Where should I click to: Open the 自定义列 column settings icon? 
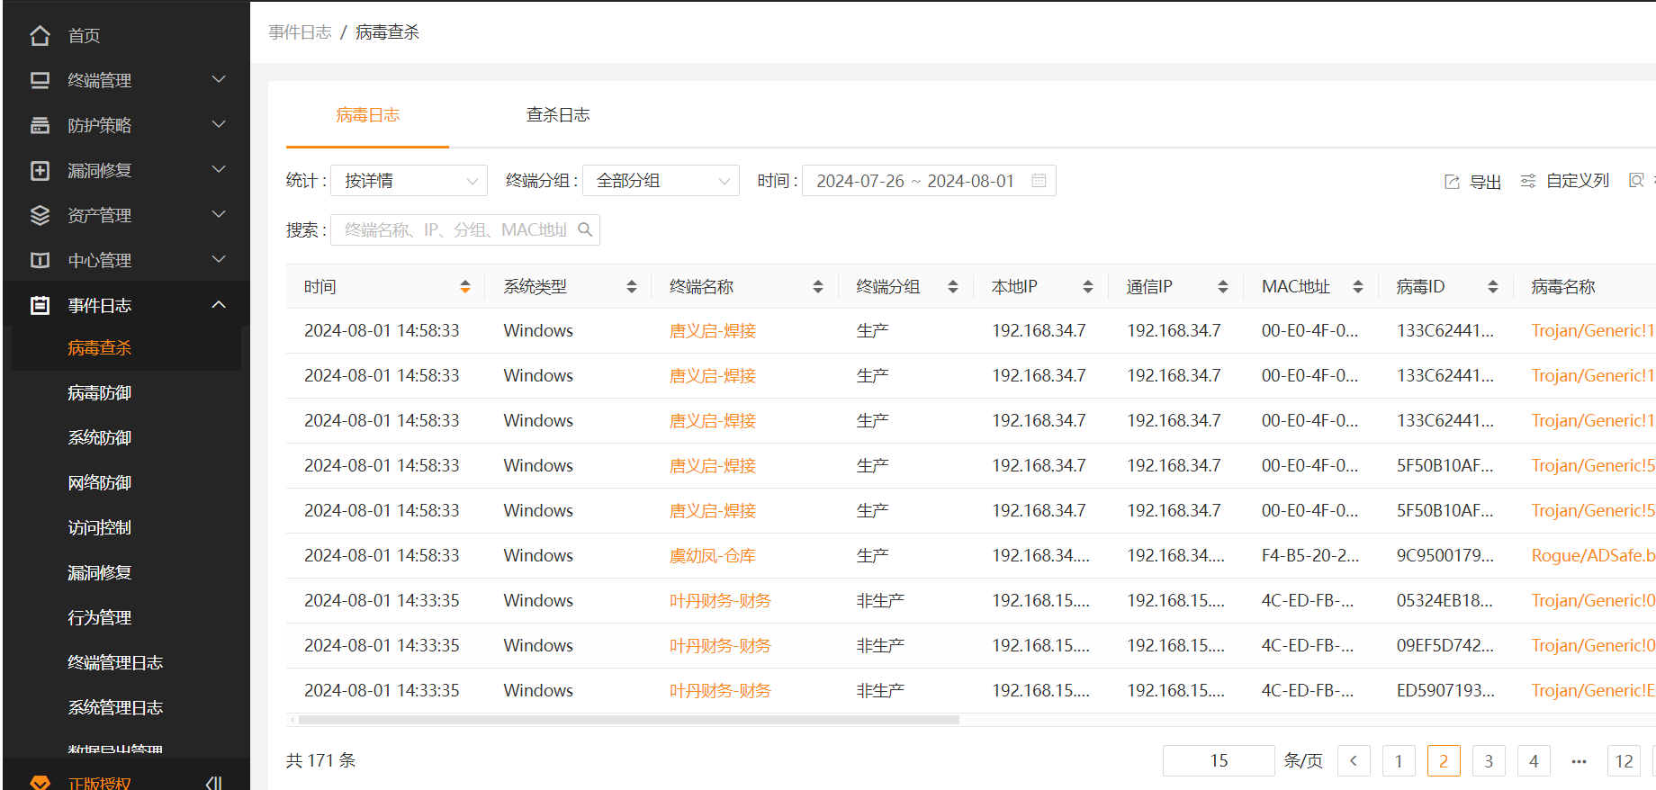(x=1528, y=182)
